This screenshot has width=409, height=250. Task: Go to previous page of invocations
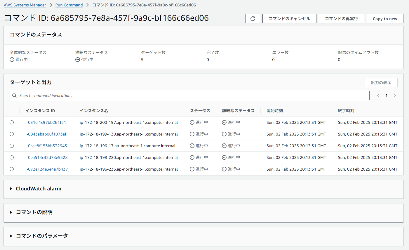[378, 96]
